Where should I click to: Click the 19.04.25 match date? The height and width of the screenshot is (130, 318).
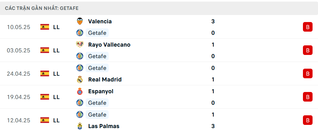[x=19, y=97]
